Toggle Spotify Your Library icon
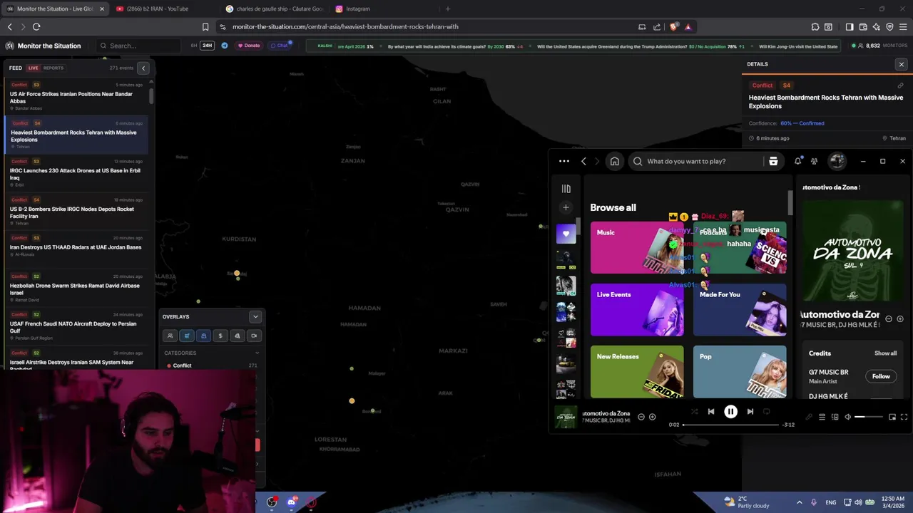This screenshot has width=913, height=513. [566, 189]
